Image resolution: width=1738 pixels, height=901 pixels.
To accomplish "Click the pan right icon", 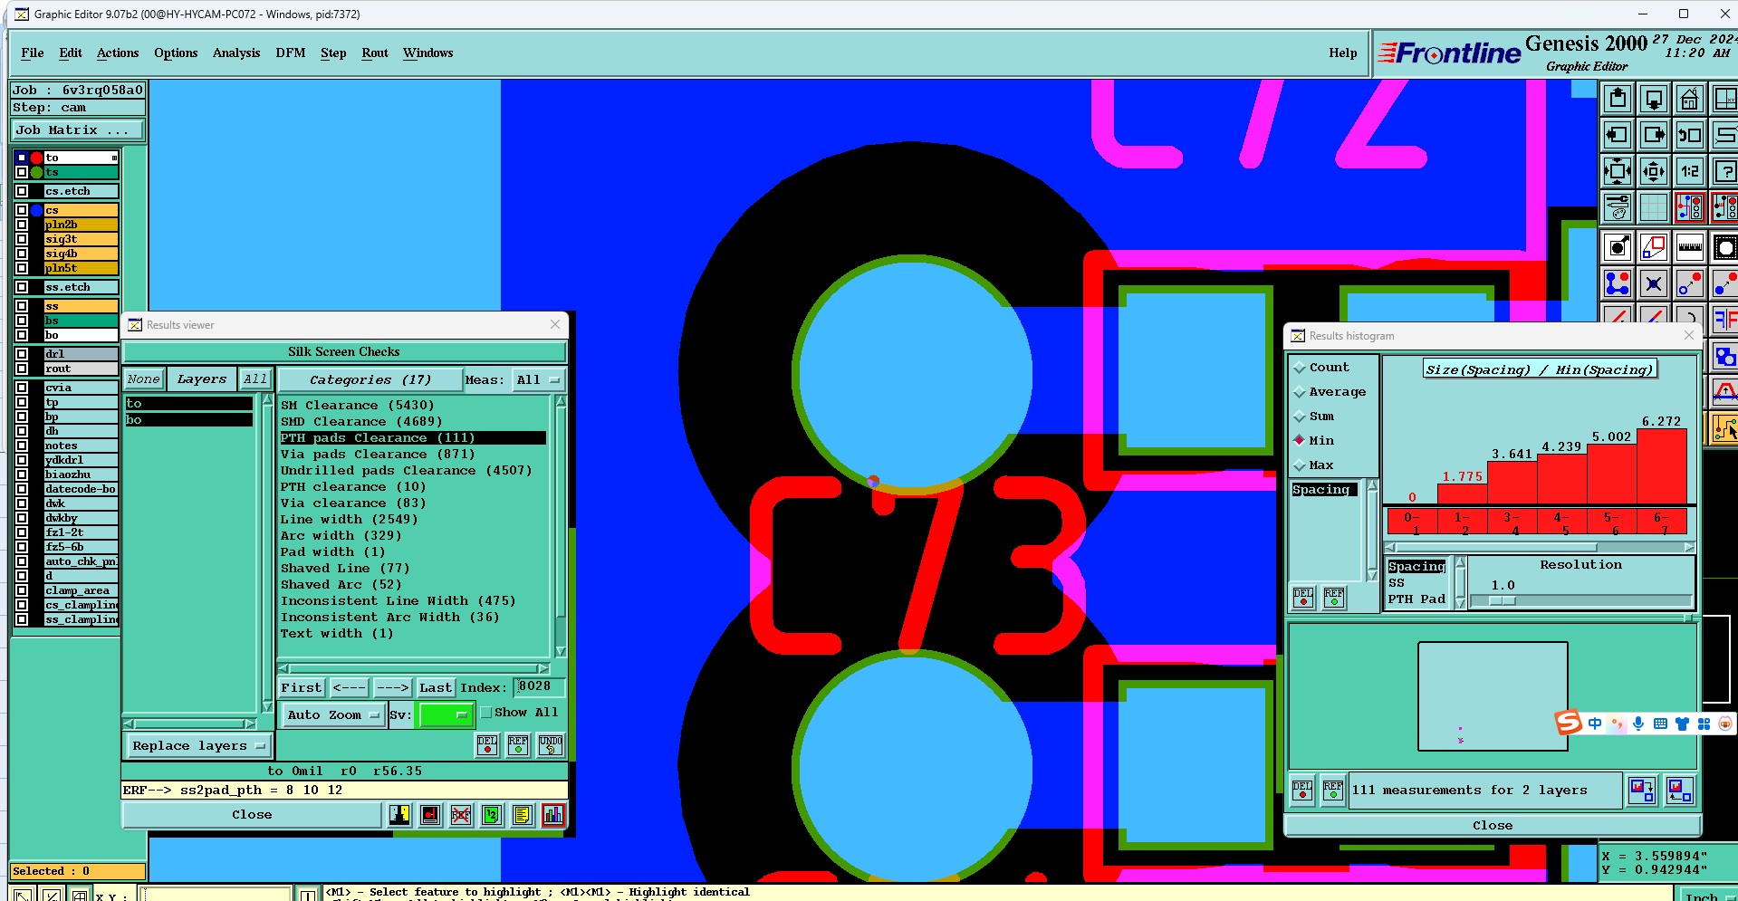I will click(x=1654, y=135).
